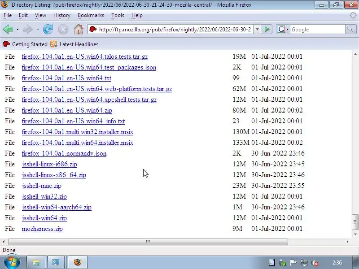
Task: Click the 133M size value
Action: coord(241,143)
